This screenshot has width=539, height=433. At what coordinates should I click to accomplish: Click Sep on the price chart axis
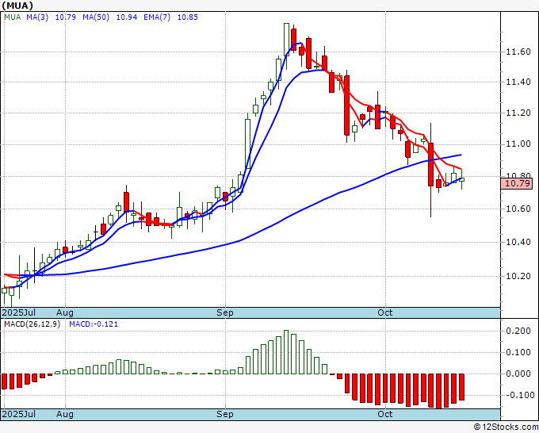(225, 312)
